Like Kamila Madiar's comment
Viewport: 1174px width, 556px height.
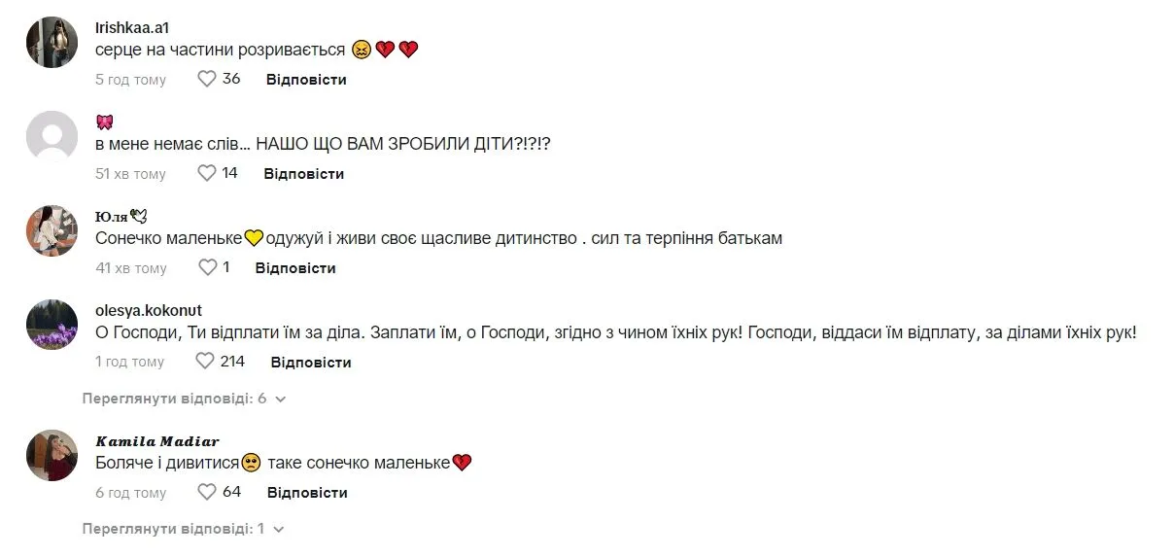point(207,492)
